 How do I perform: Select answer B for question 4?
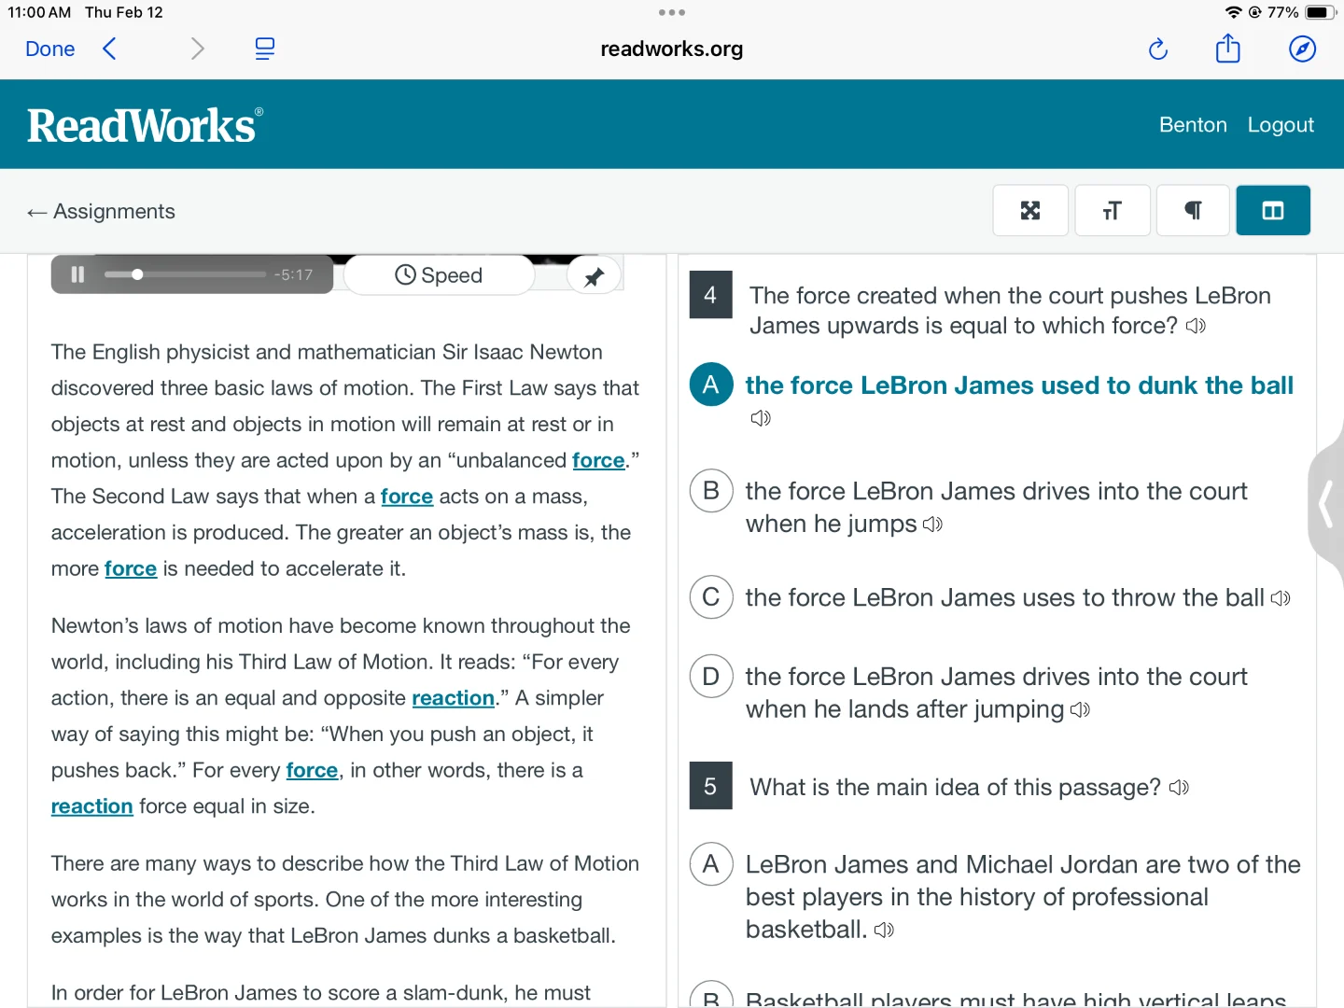(710, 491)
